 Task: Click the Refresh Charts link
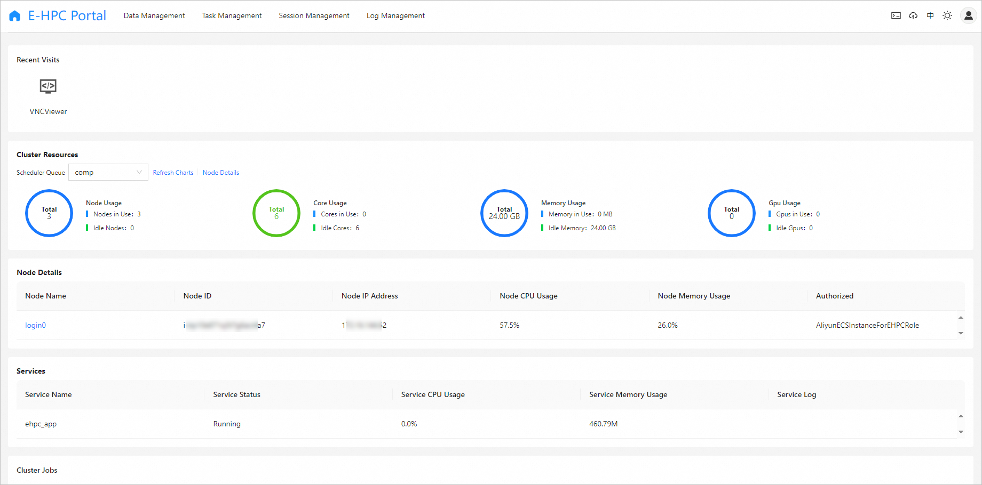point(173,173)
